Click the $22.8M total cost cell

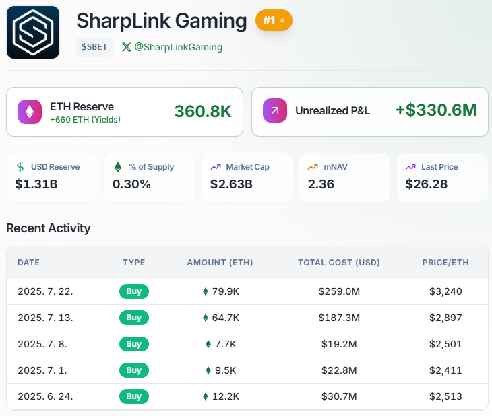[x=339, y=370]
